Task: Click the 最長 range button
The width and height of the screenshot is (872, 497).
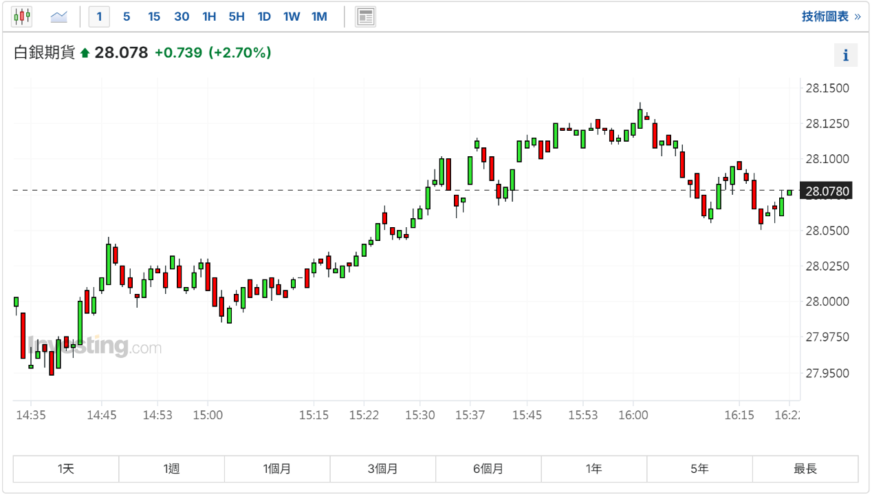Action: (x=805, y=469)
